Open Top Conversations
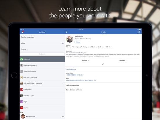 pos(42,37)
